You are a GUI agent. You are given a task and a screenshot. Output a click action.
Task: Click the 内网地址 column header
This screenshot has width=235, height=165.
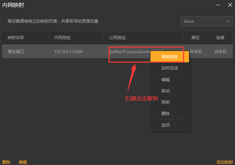click(x=63, y=37)
